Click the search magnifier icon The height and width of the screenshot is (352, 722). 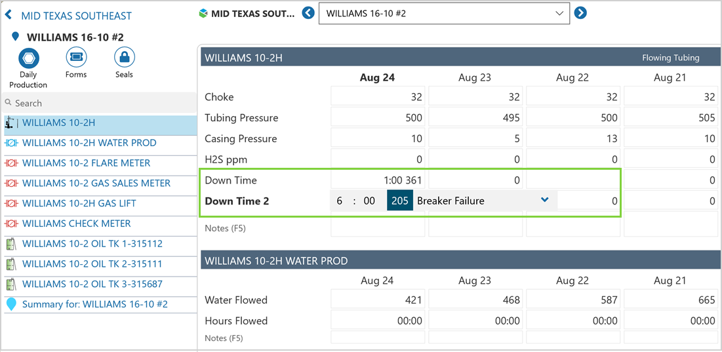coord(9,103)
